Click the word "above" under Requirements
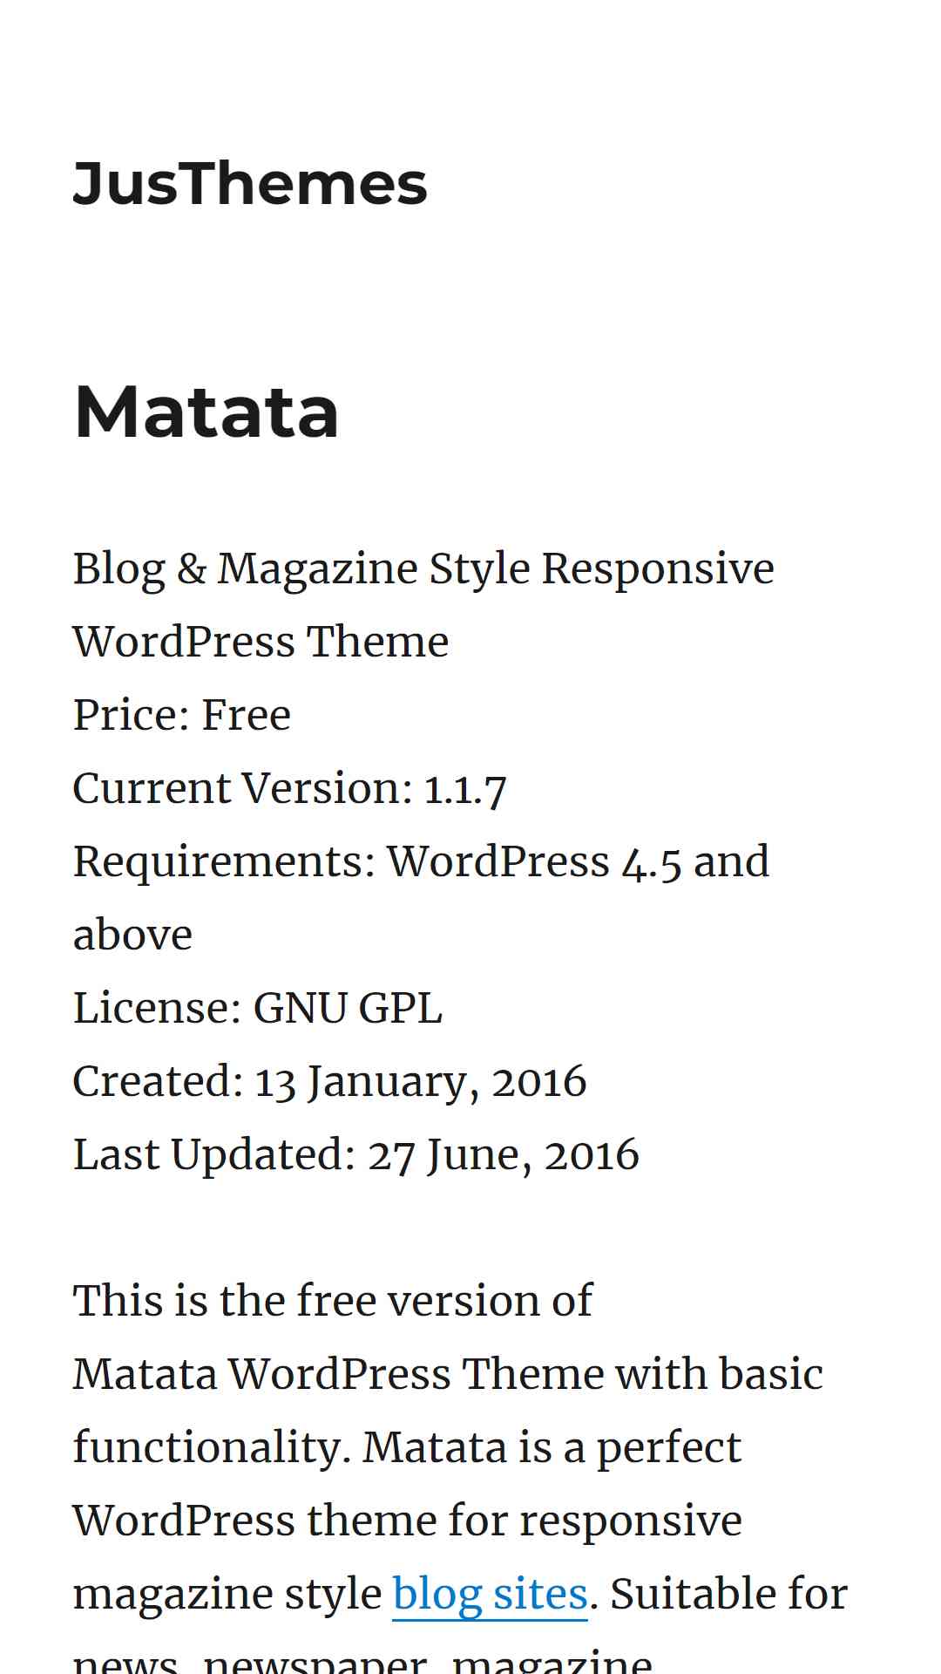 click(x=132, y=935)
